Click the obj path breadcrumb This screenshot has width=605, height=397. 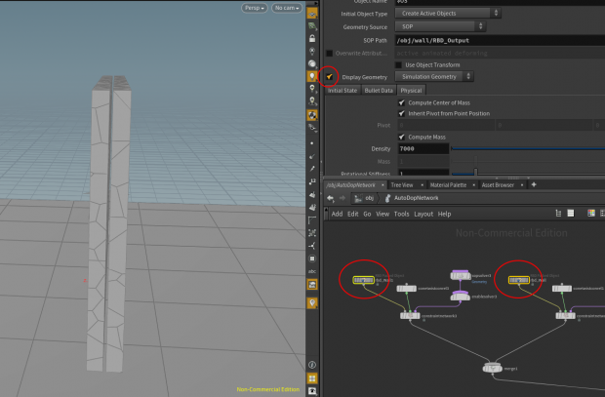[x=365, y=198]
